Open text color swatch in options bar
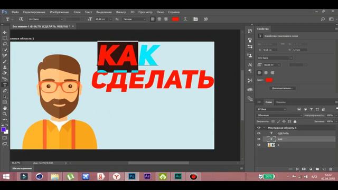 pyautogui.click(x=175, y=19)
